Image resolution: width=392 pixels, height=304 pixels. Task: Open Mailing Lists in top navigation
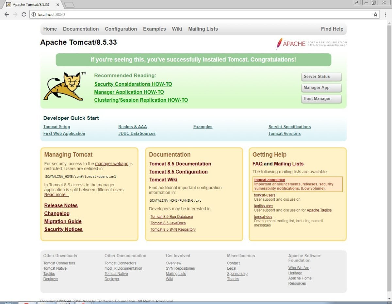(203, 29)
